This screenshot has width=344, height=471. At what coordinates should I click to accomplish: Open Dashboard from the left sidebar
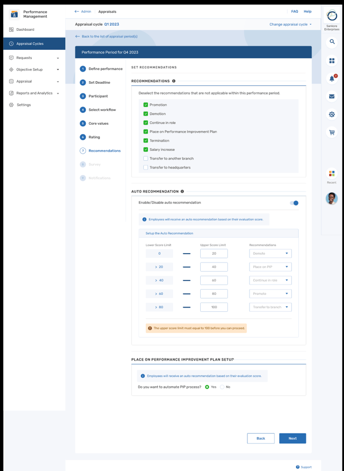(25, 30)
